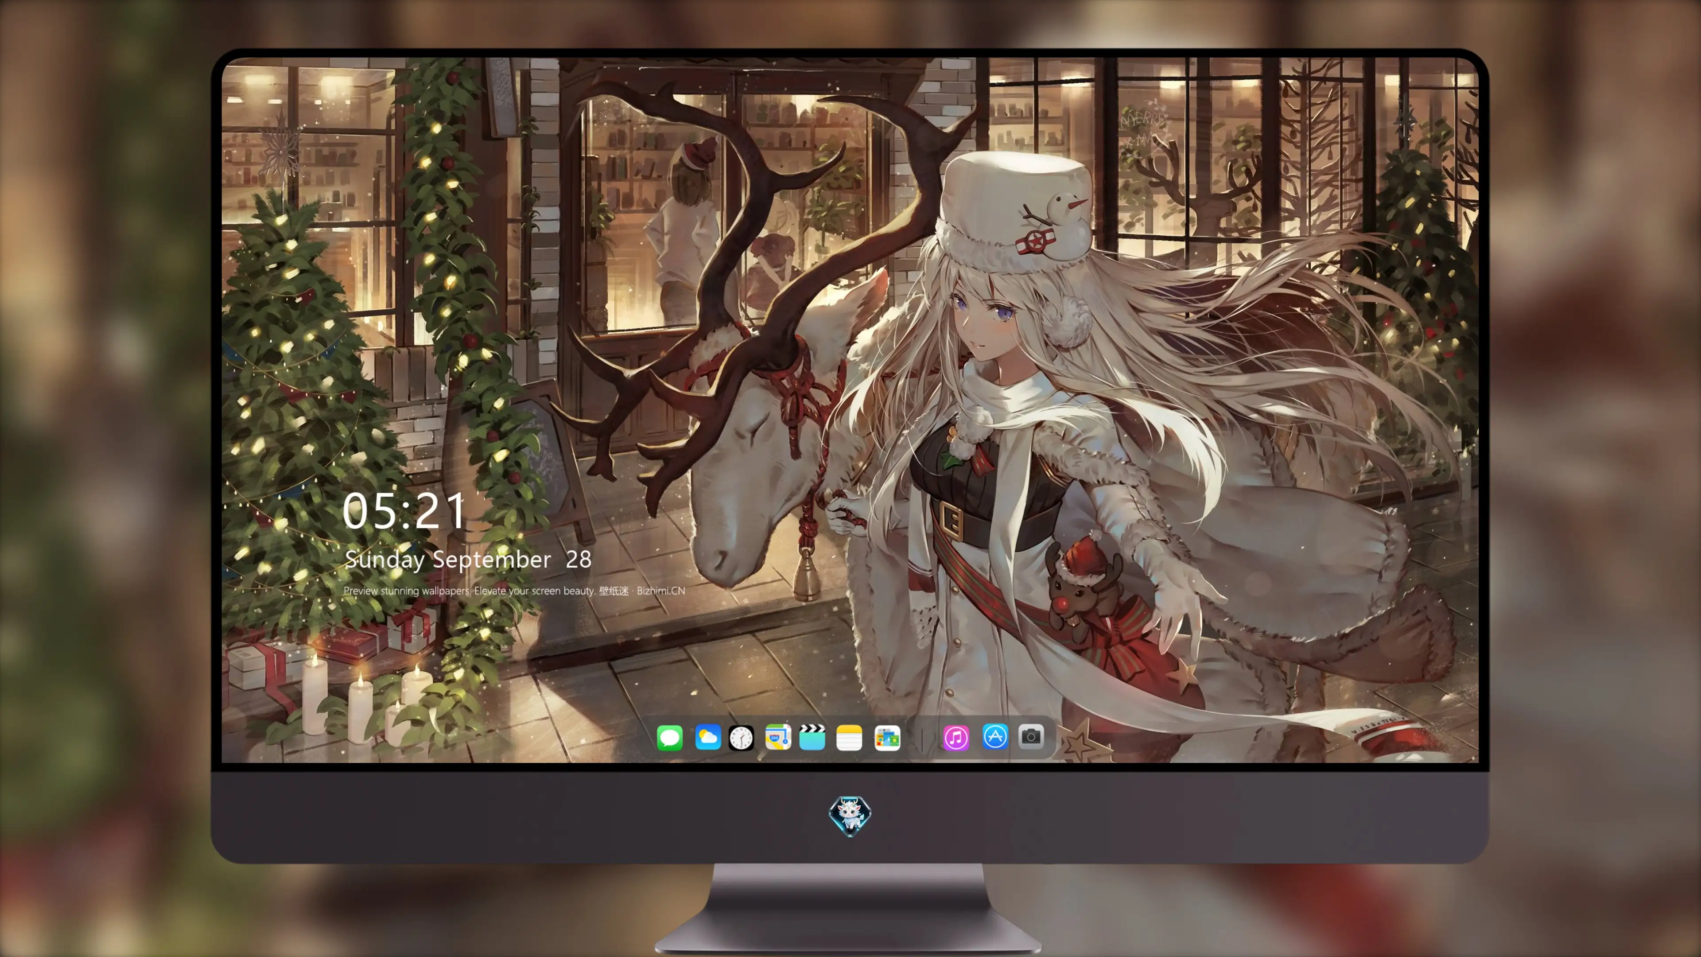1701x957 pixels.
Task: Launch the Weather app from the dock
Action: (x=707, y=737)
